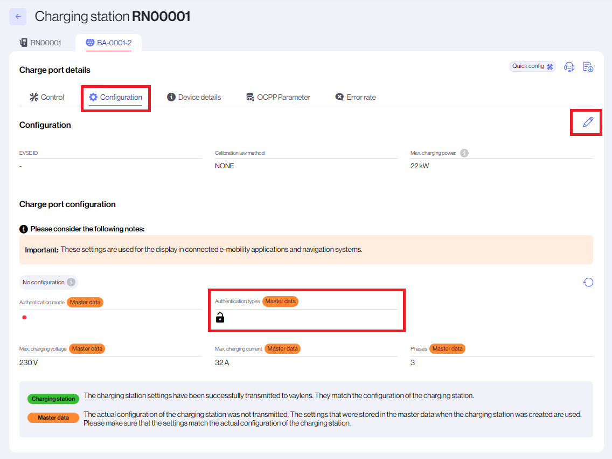Screen dimensions: 612x459
Task: Click the open padlock authentication icon
Action: click(220, 318)
